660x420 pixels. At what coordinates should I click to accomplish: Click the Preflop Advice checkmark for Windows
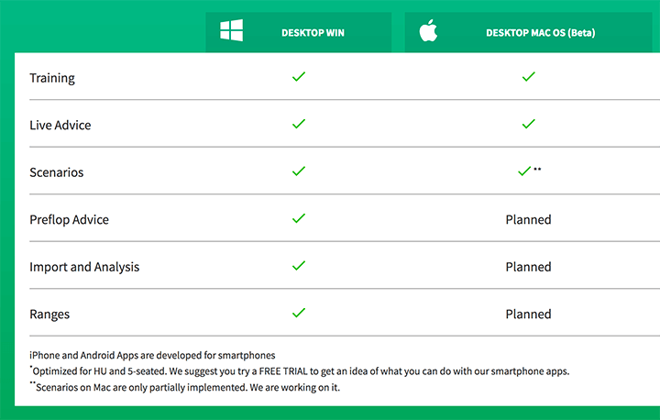[299, 218]
